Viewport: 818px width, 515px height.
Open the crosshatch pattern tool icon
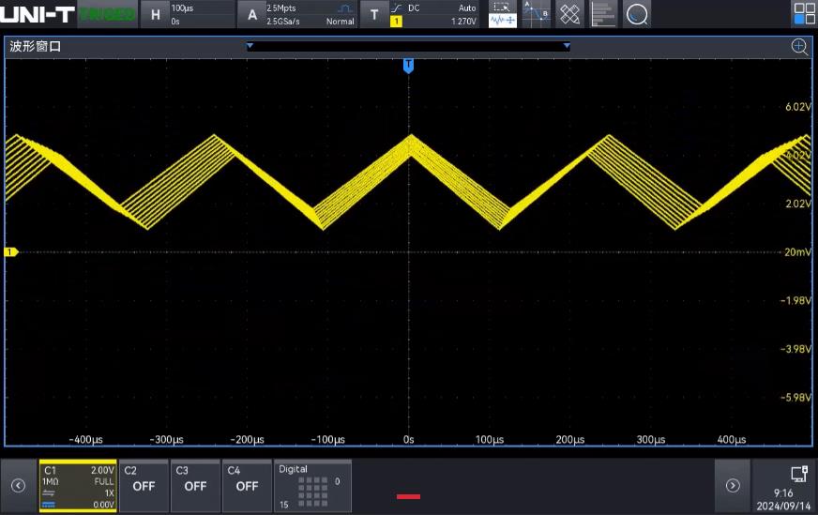pos(570,14)
